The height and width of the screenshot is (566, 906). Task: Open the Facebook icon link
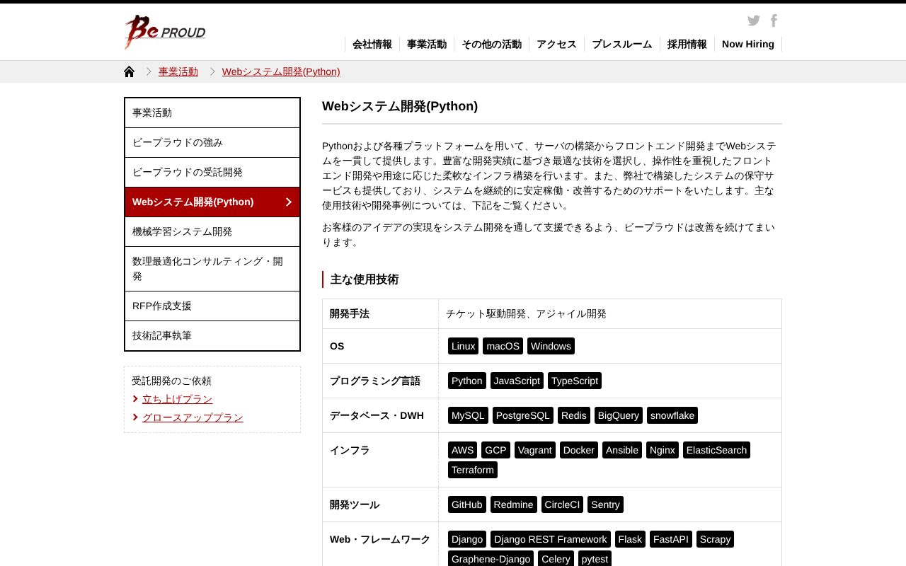(x=774, y=21)
